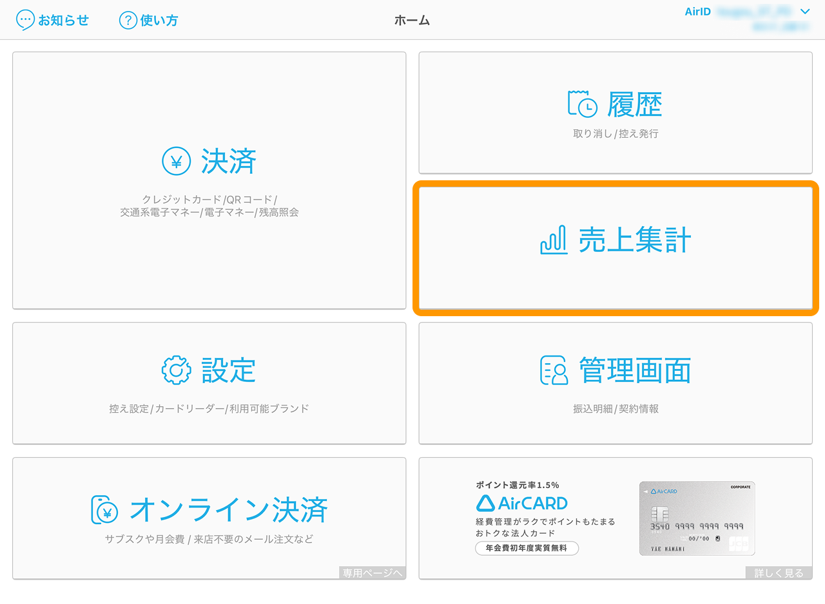Click the AirCARD triangle logo
The image size is (825, 604).
tap(485, 503)
